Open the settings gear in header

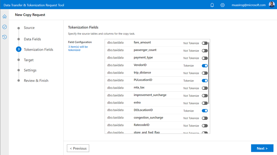tap(222, 5)
